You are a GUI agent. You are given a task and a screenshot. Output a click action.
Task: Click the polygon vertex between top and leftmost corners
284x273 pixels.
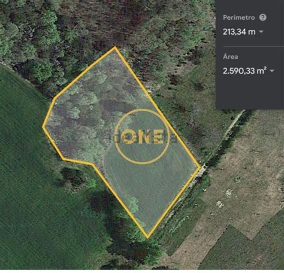tap(55, 98)
